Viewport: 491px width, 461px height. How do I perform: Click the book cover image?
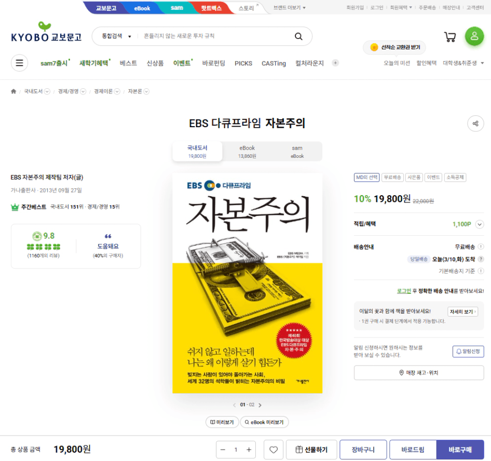[247, 283]
